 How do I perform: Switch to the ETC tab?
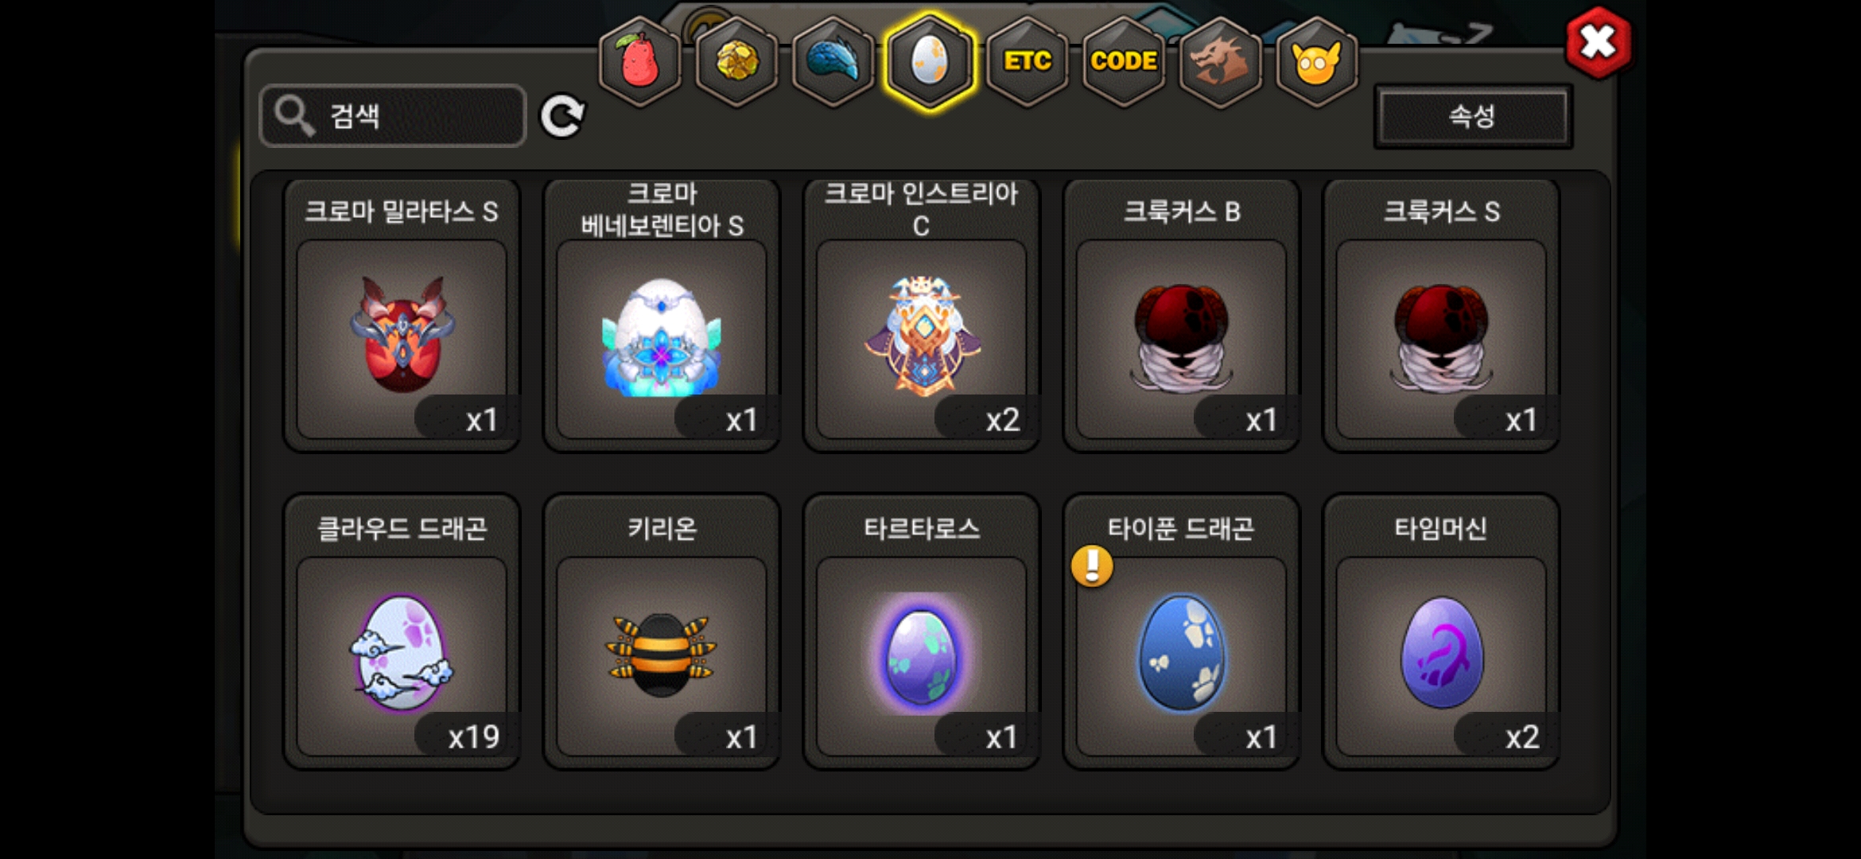pyautogui.click(x=1027, y=62)
